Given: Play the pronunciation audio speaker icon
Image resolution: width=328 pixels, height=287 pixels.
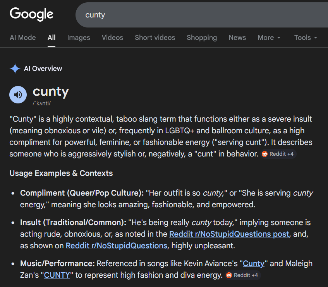Looking at the screenshot, I should (18, 95).
